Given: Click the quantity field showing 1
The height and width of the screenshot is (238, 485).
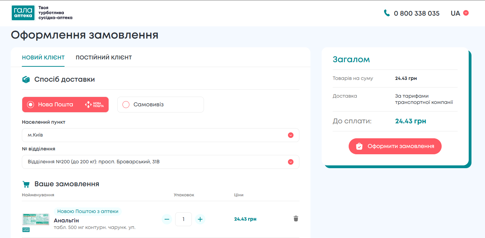Looking at the screenshot, I should point(184,219).
